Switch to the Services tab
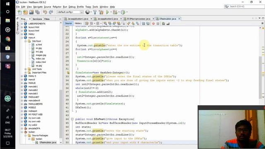 37,19
